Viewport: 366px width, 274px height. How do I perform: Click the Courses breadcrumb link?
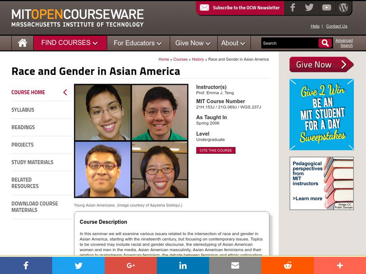tap(180, 59)
